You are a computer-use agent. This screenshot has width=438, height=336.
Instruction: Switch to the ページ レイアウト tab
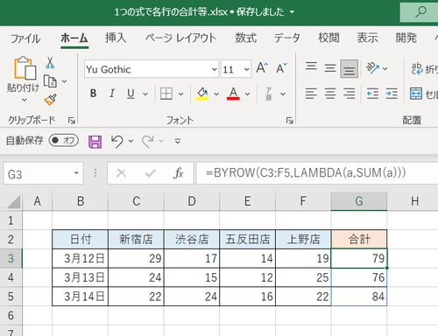pos(181,38)
